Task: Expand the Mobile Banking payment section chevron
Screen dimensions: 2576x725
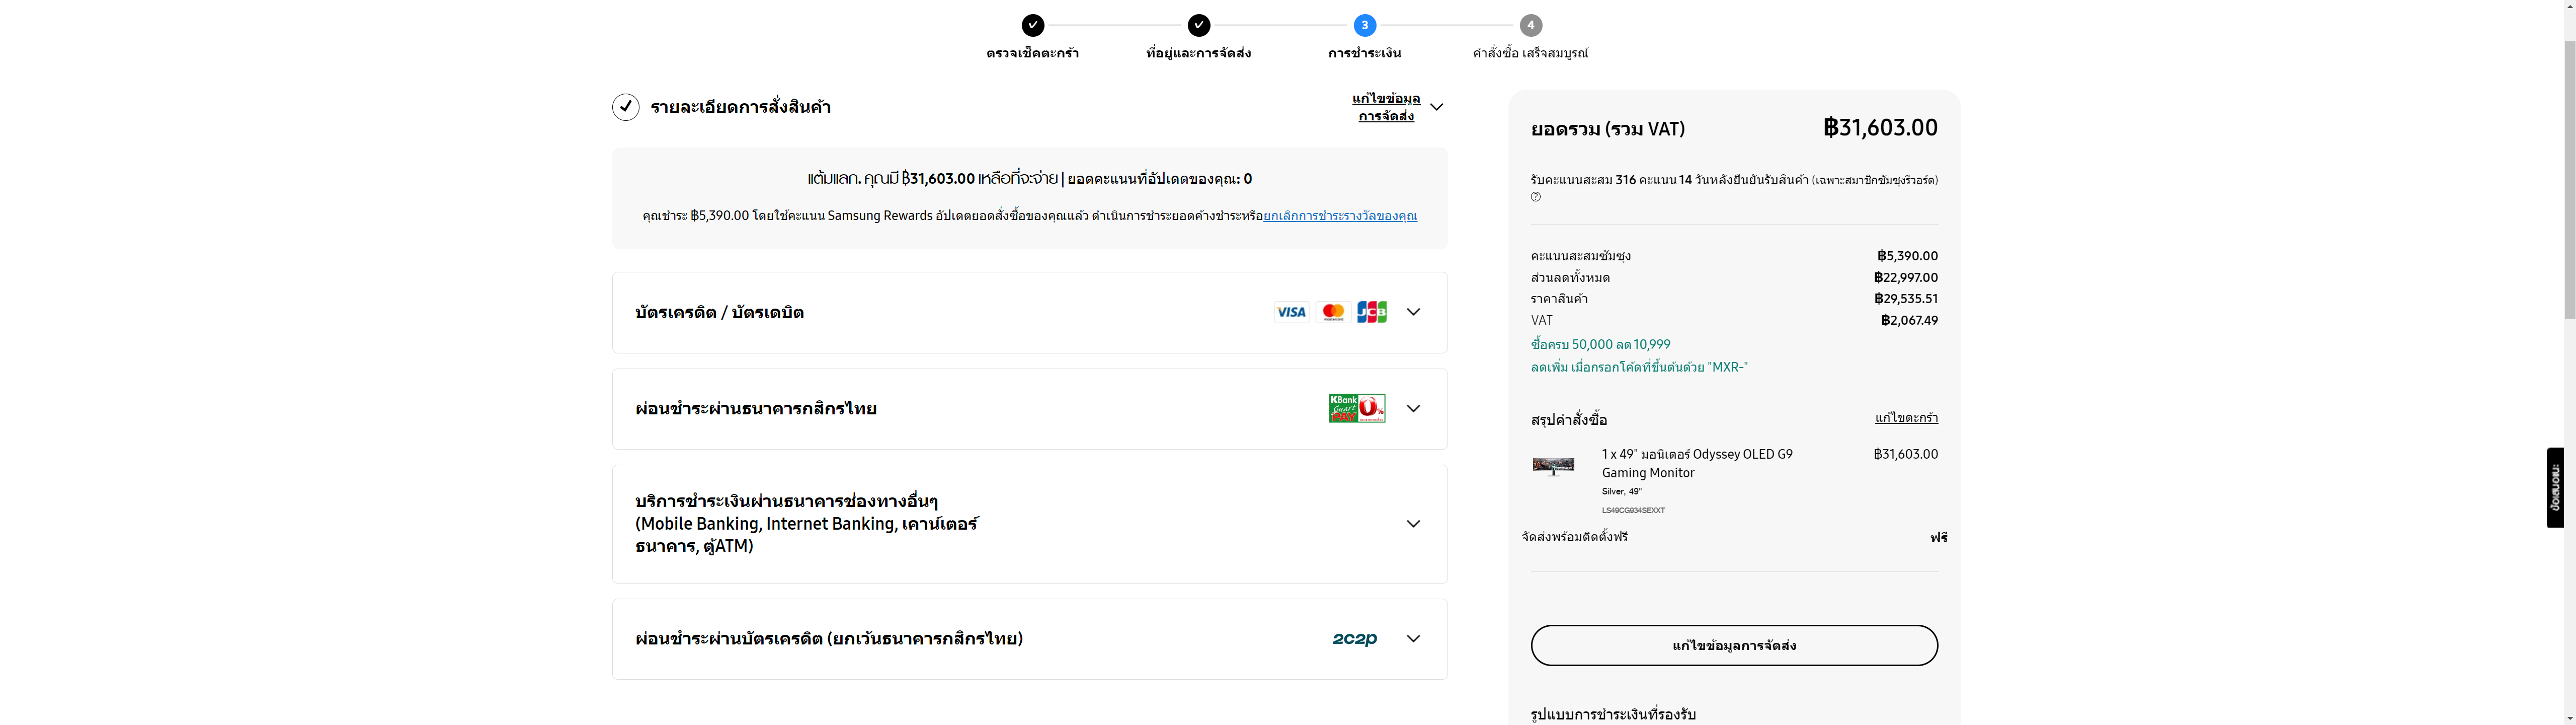Action: (x=1413, y=524)
